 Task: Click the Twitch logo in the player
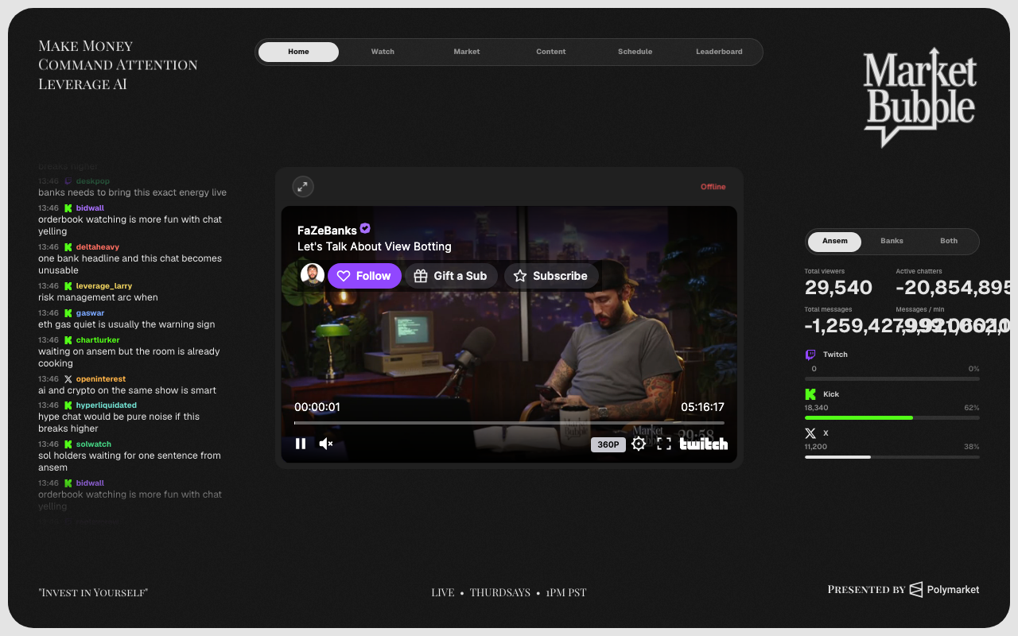click(x=704, y=444)
